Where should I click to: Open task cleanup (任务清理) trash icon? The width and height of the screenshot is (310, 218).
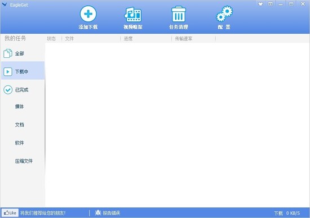178,14
